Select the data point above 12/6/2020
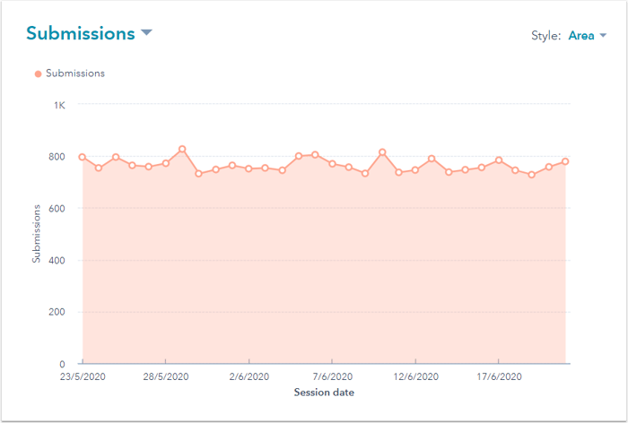Screen dimensions: 628x423 tap(415, 170)
